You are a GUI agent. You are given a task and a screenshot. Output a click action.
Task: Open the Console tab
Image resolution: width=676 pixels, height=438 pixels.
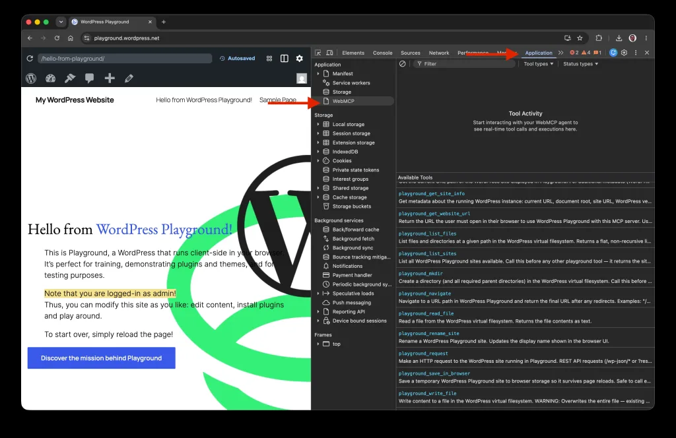pos(382,53)
